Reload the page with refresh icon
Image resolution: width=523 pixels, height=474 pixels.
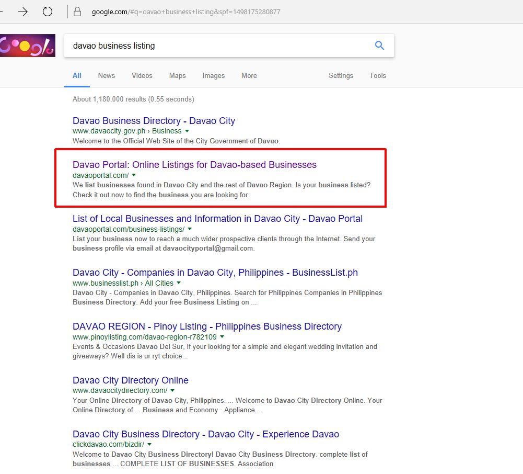pyautogui.click(x=48, y=12)
